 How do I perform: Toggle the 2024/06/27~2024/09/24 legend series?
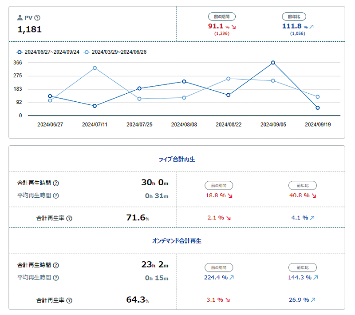tap(48, 52)
